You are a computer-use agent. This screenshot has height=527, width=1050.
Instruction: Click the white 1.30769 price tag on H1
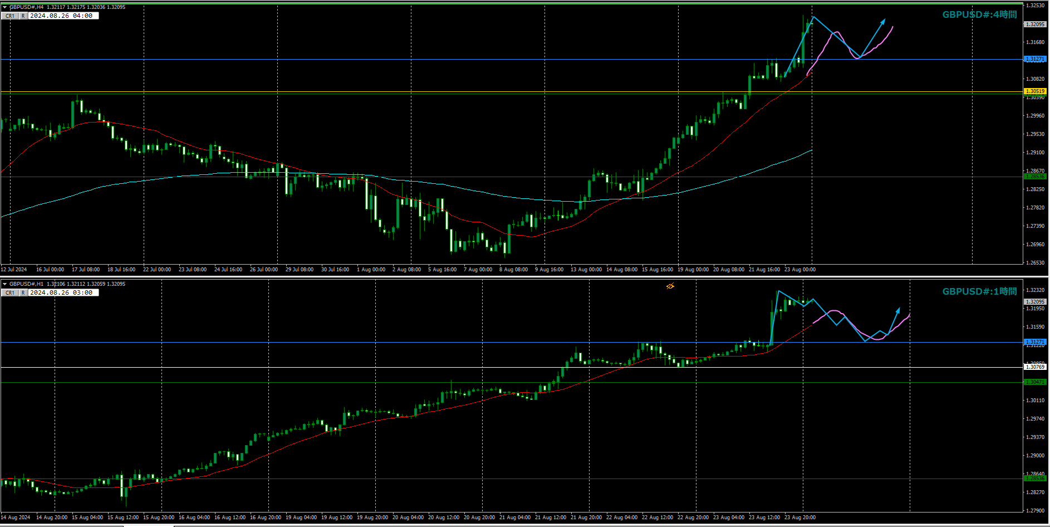click(x=1035, y=367)
